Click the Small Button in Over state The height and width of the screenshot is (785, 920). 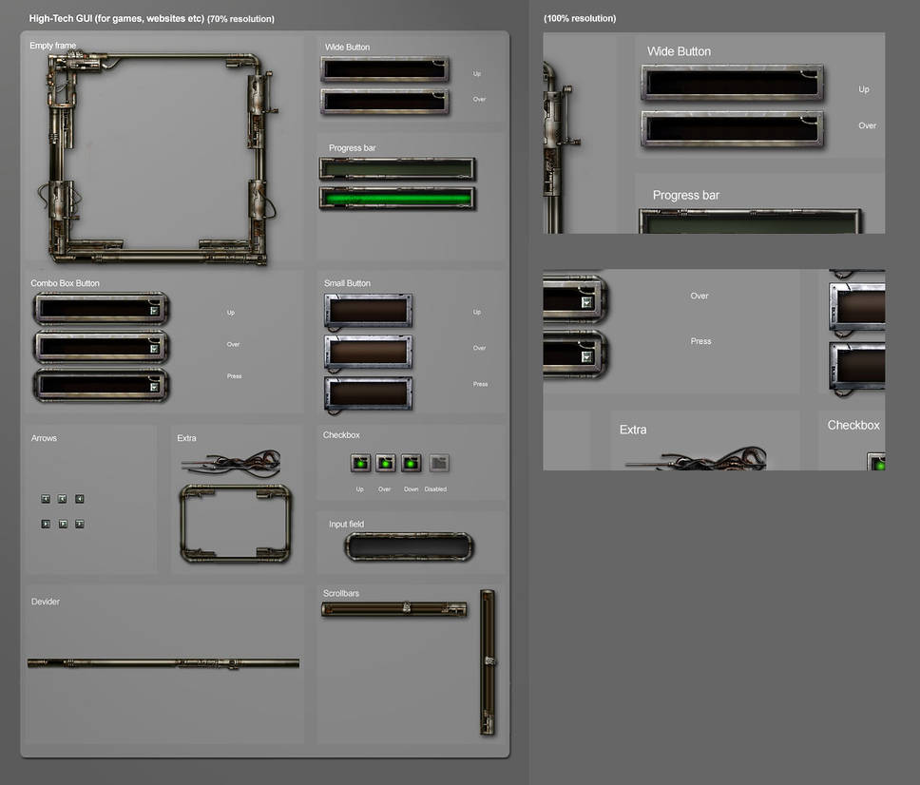(x=369, y=352)
